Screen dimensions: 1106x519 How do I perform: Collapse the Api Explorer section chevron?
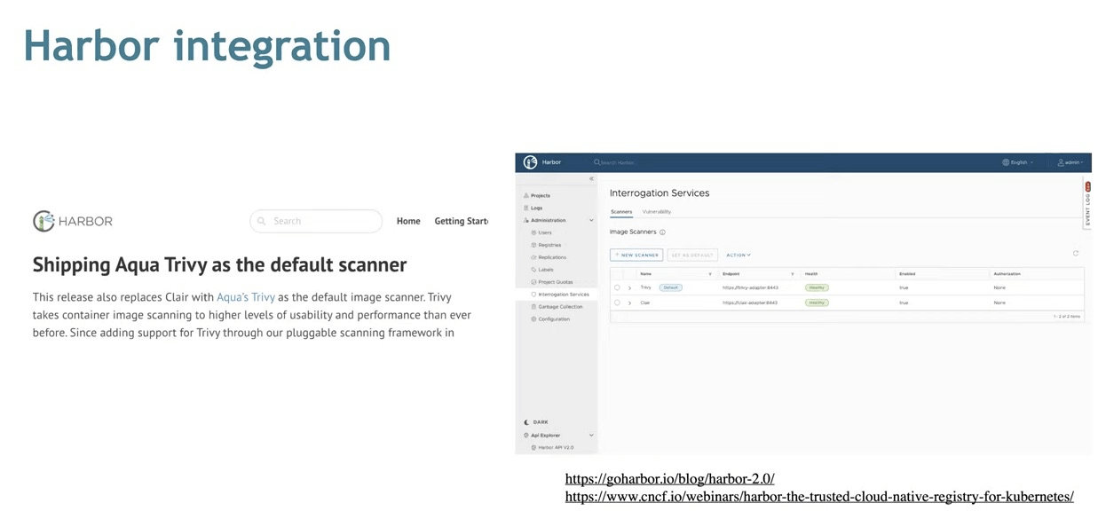tap(591, 436)
